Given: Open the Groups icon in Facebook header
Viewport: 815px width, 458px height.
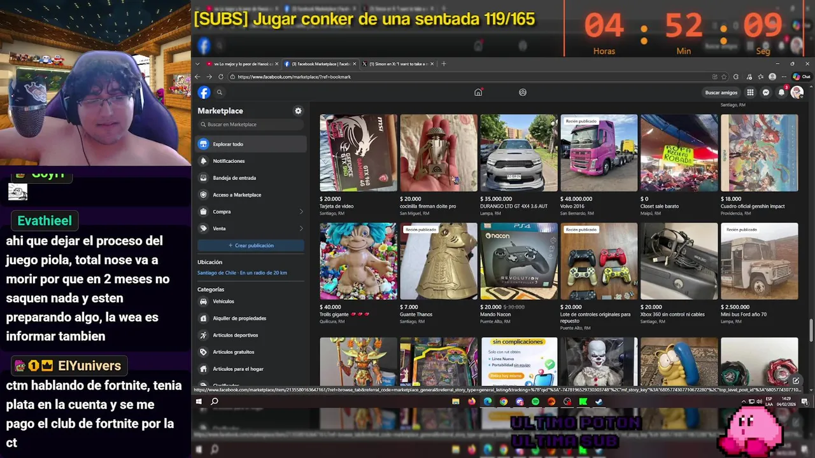Looking at the screenshot, I should click(523, 92).
